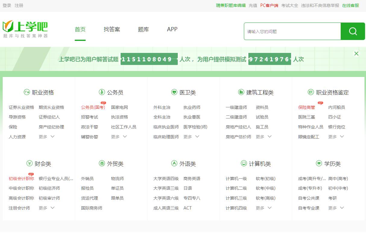Click the 财会类 yen icon
This screenshot has width=366, height=233.
coord(29,164)
